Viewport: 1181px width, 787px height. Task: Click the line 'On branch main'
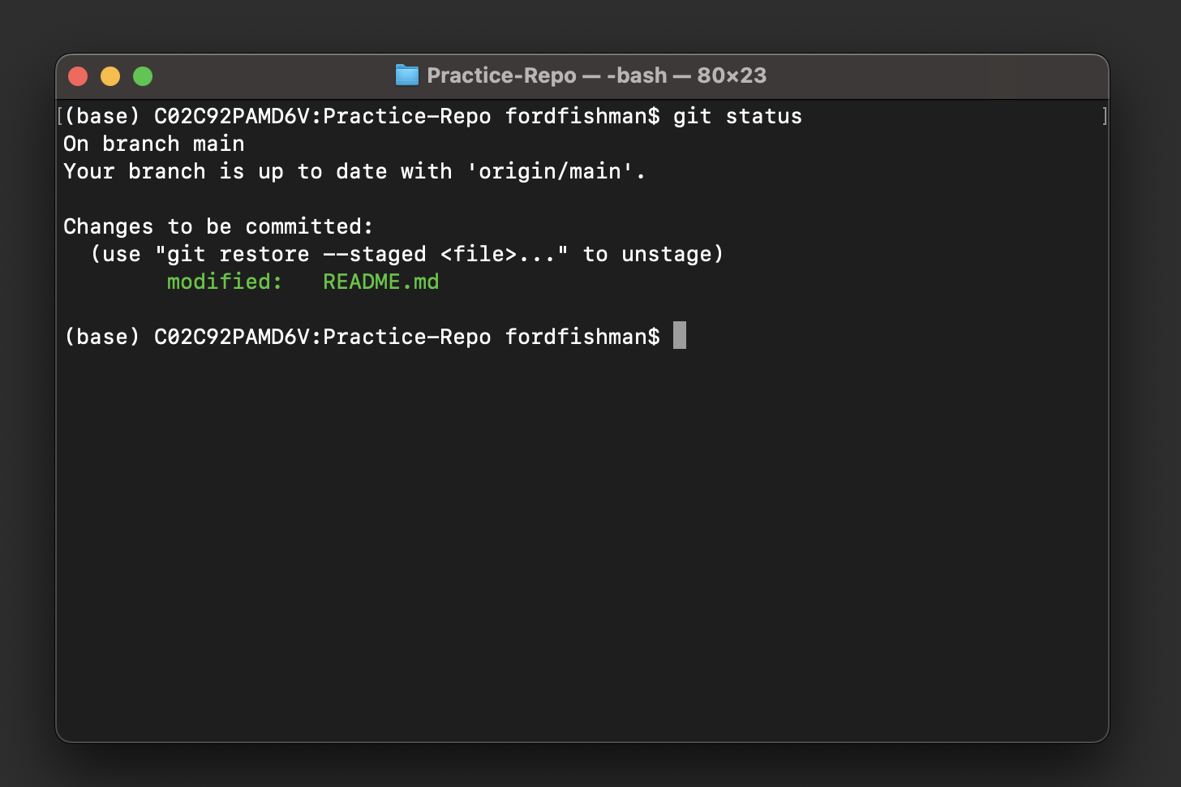coord(154,144)
